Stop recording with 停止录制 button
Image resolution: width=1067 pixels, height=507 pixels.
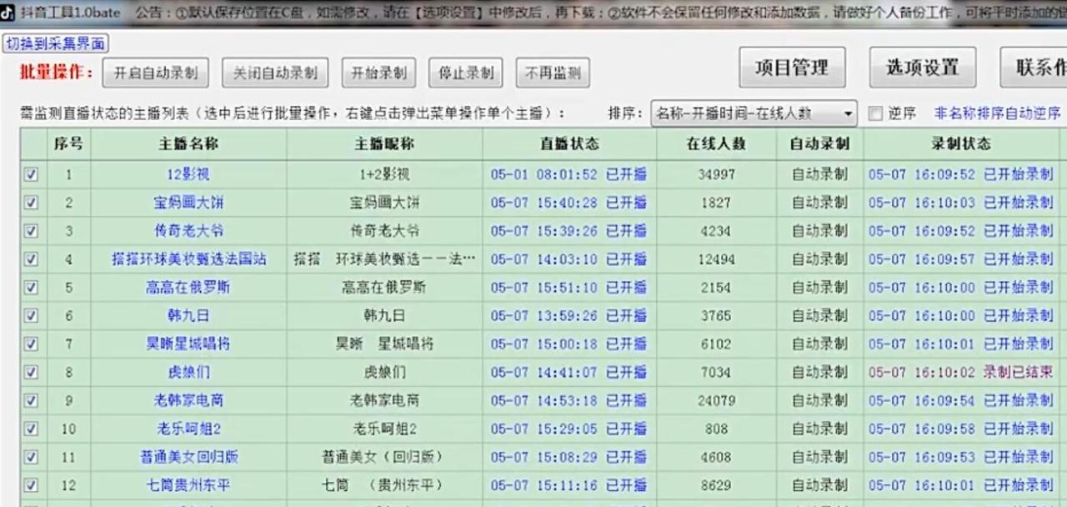tap(465, 73)
